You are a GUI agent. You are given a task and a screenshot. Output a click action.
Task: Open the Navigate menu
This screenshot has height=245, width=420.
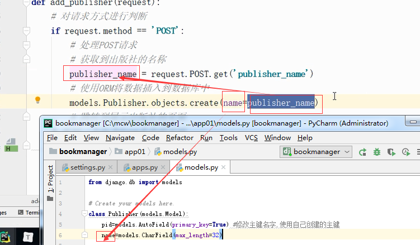point(120,138)
